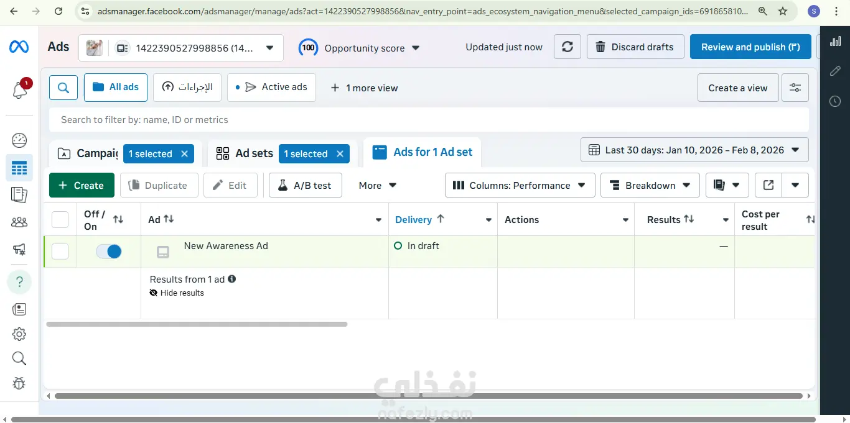Screen dimensions: 850x423
Task: Click the search filter input field
Action: point(429,119)
